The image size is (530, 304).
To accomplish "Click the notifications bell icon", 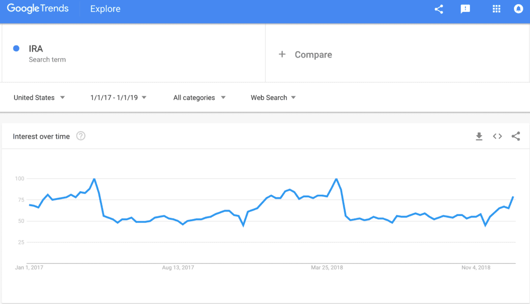I will [518, 9].
